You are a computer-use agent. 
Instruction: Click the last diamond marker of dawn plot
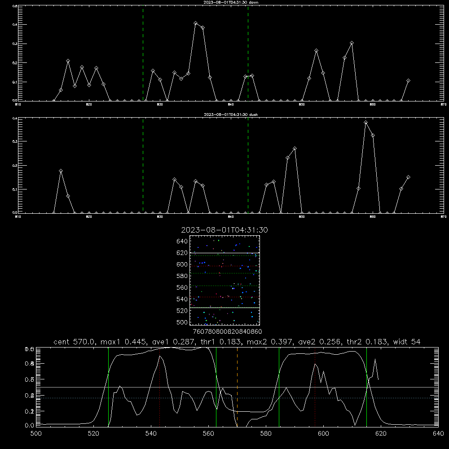click(x=408, y=81)
